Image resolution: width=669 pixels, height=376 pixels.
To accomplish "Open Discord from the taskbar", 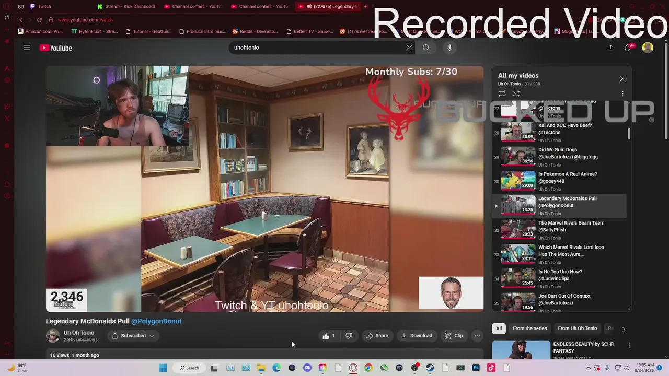I will pos(307,368).
